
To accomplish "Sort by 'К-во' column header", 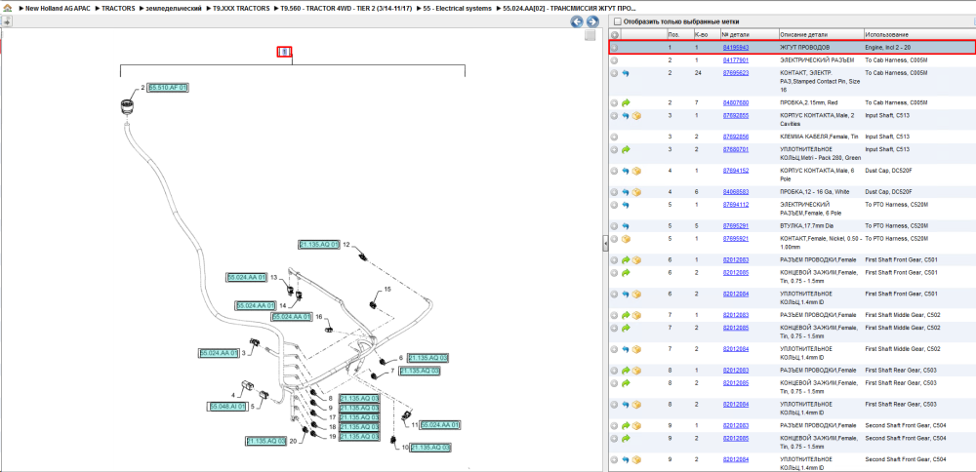I will coord(706,35).
